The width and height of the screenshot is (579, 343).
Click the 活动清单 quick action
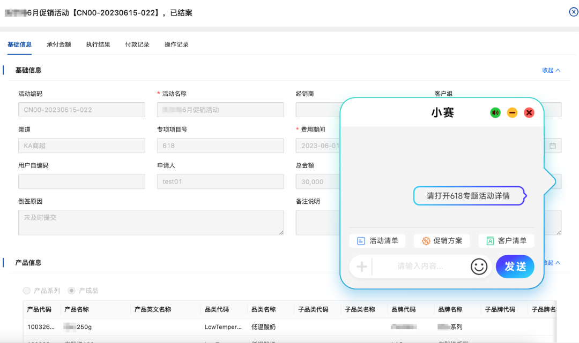click(377, 241)
